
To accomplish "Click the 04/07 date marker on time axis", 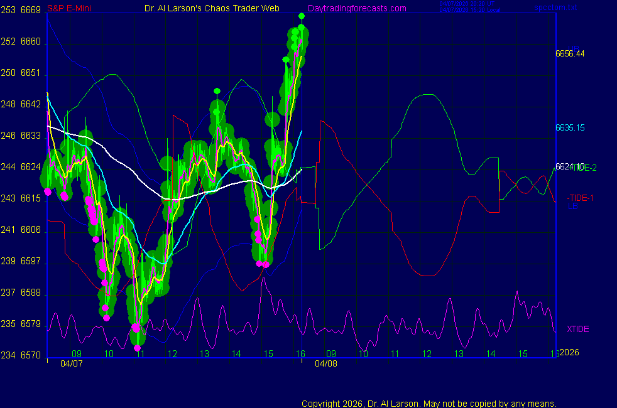I will 71,363.
